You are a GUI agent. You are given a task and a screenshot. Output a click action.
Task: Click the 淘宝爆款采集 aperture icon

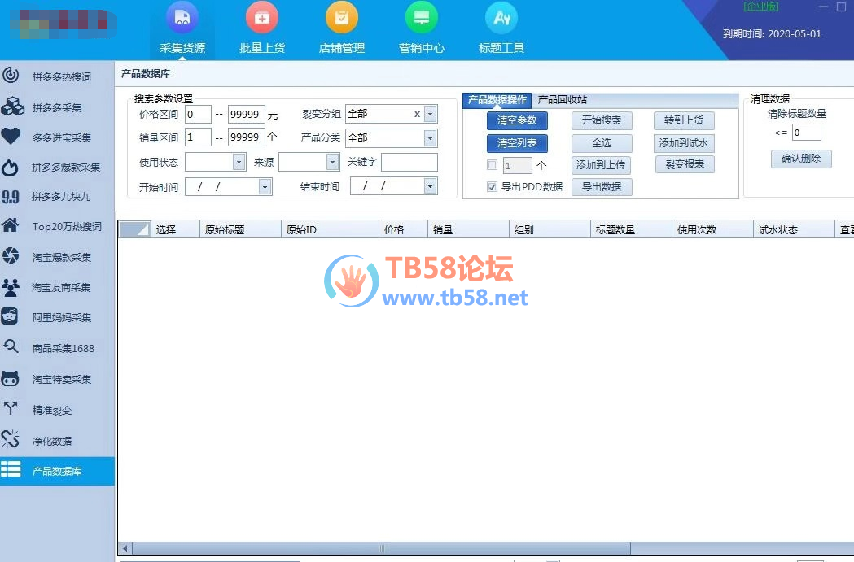coord(11,255)
